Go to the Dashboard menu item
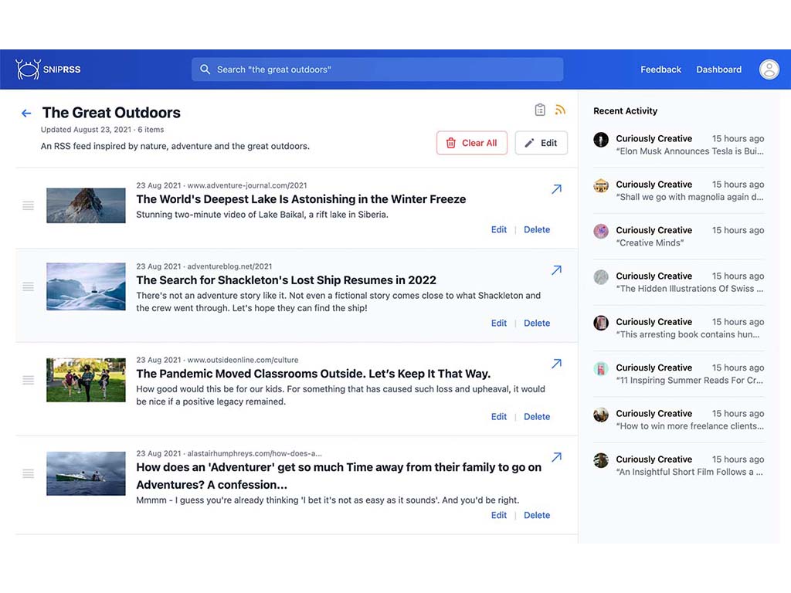Screen dimensions: 791x593 [x=719, y=69]
